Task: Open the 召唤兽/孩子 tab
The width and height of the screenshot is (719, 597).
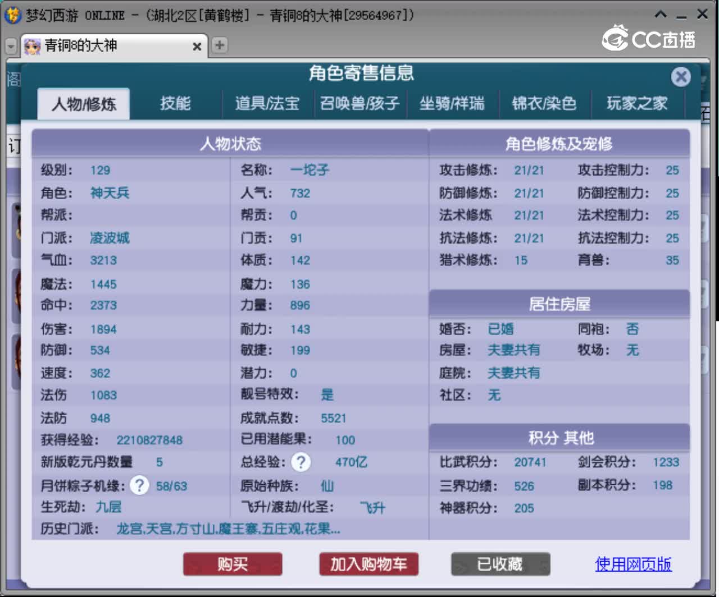Action: tap(359, 103)
